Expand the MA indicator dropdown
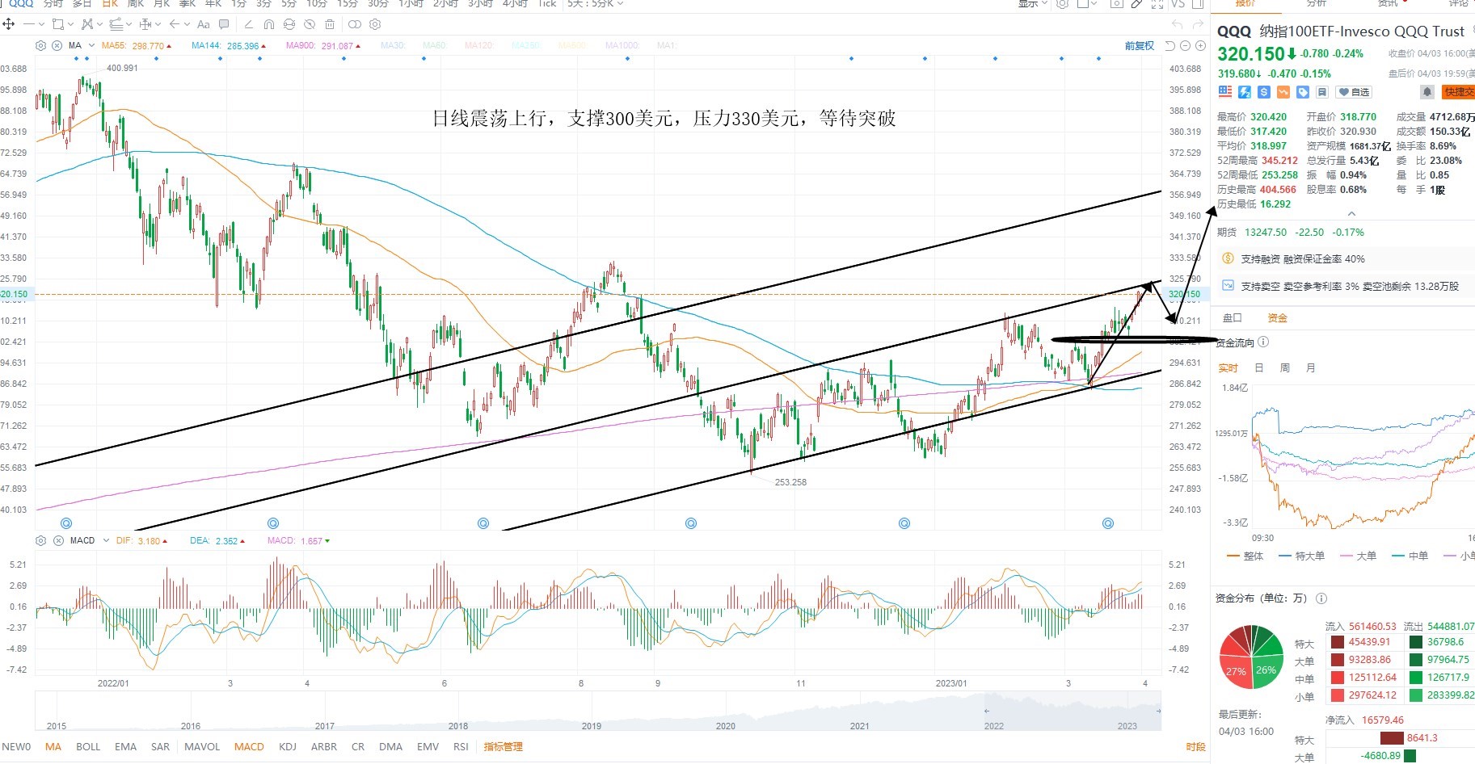Screen dimensions: 1475x764 coord(91,46)
